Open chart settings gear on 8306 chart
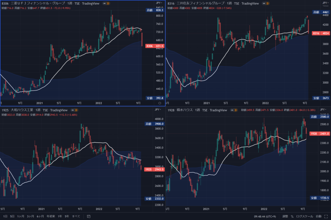The image size is (331, 220). 160,103
